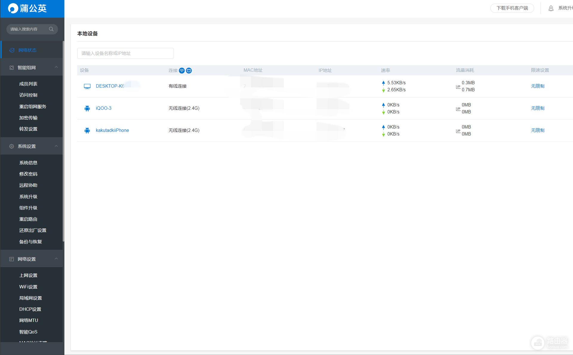Click the 速率 column header
The width and height of the screenshot is (573, 355).
[x=385, y=70]
